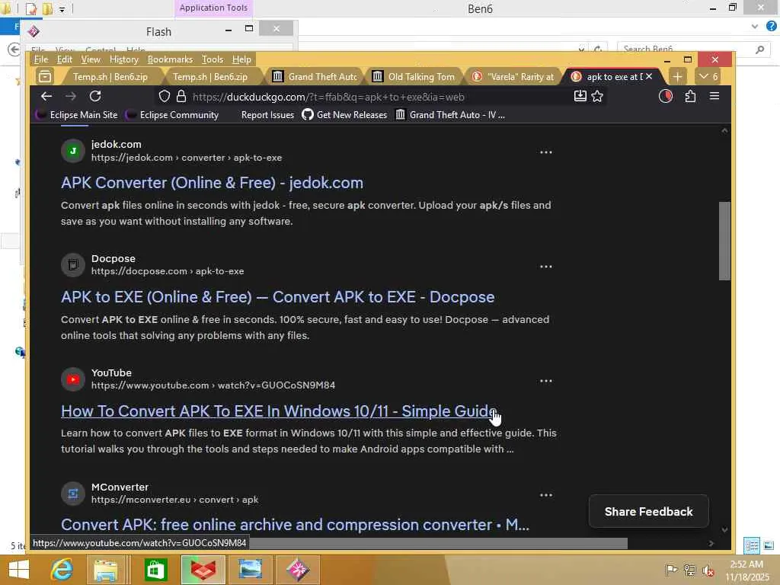This screenshot has width=780, height=585.
Task: Click the browser forward arrow
Action: [x=71, y=96]
